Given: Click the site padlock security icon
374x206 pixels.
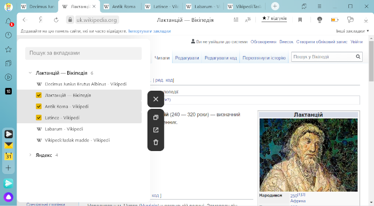Looking at the screenshot, I should point(70,20).
